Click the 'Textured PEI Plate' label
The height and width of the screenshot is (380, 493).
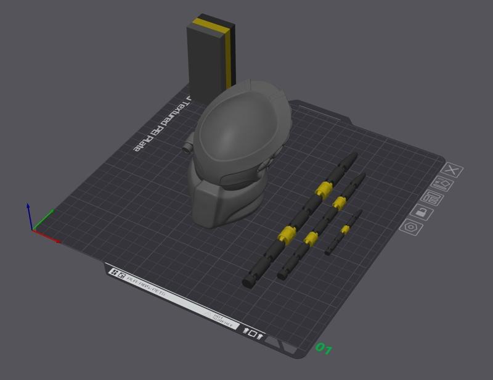click(162, 125)
